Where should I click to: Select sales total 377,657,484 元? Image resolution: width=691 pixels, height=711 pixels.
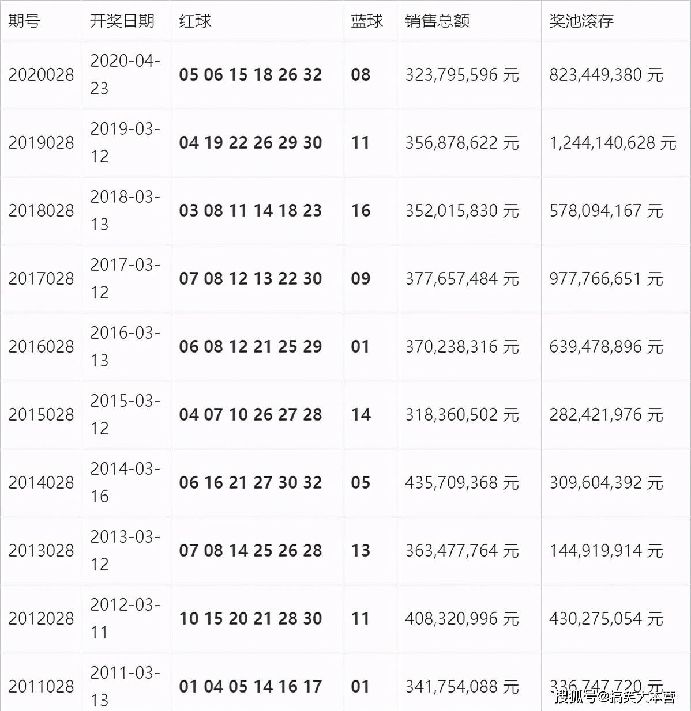462,279
